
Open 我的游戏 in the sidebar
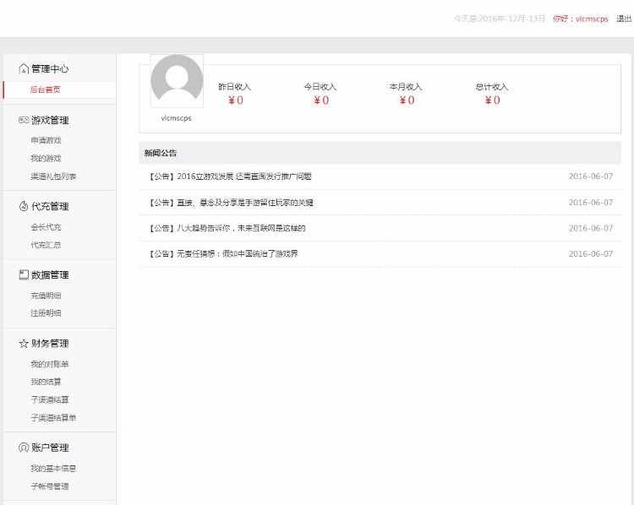pos(46,158)
